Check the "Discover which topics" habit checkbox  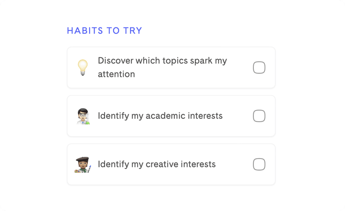tap(259, 68)
